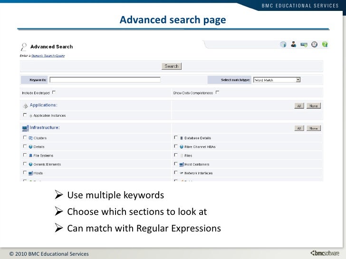
Task: Click the Details globe icon
Action: [31, 147]
